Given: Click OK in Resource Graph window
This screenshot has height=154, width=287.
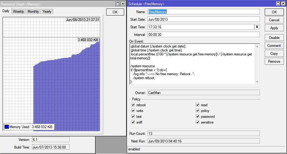Looking at the screenshot, I should pyautogui.click(x=115, y=12).
